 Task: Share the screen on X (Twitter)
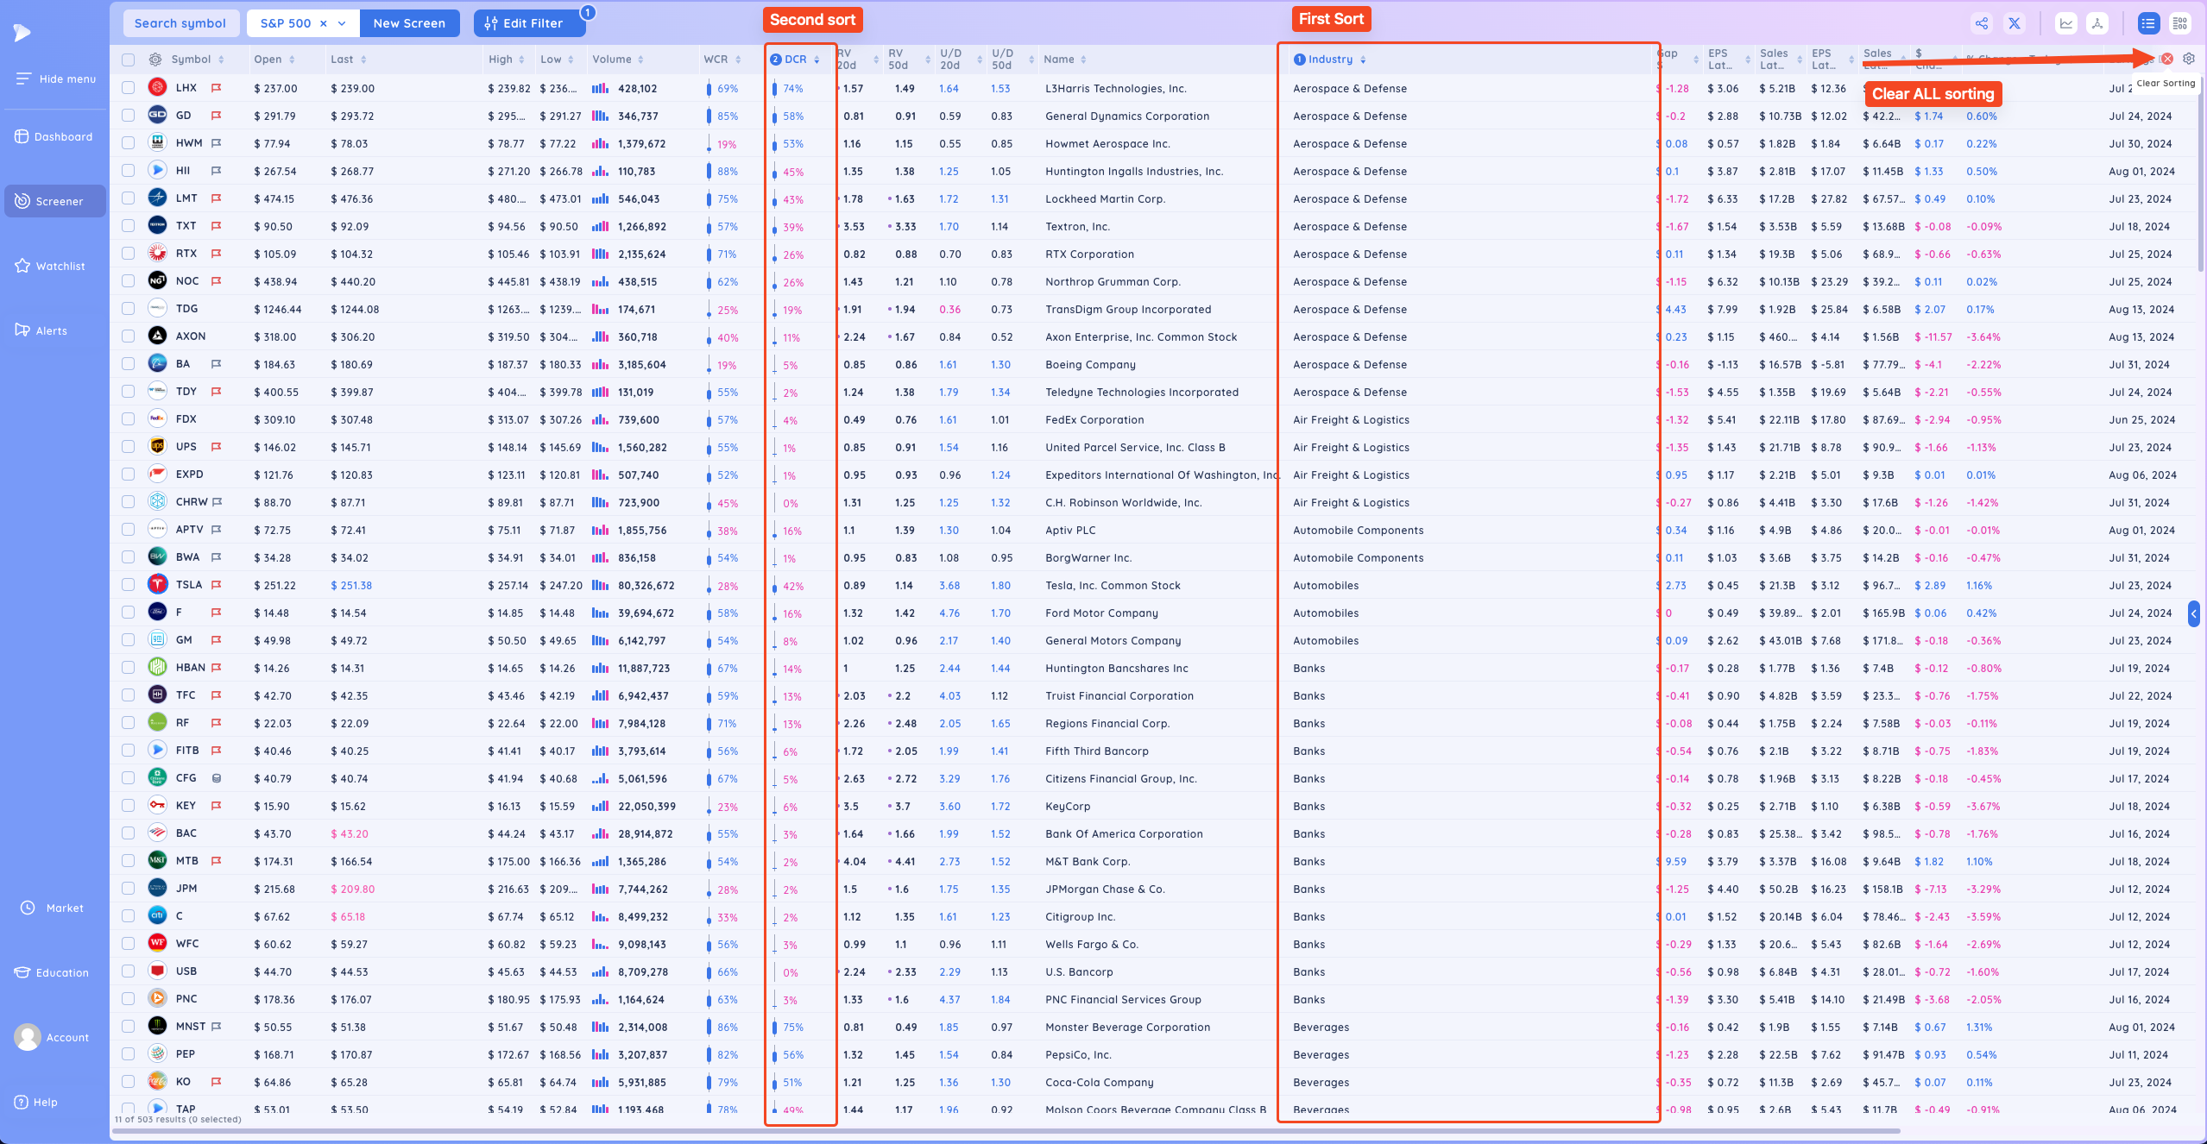2015,23
